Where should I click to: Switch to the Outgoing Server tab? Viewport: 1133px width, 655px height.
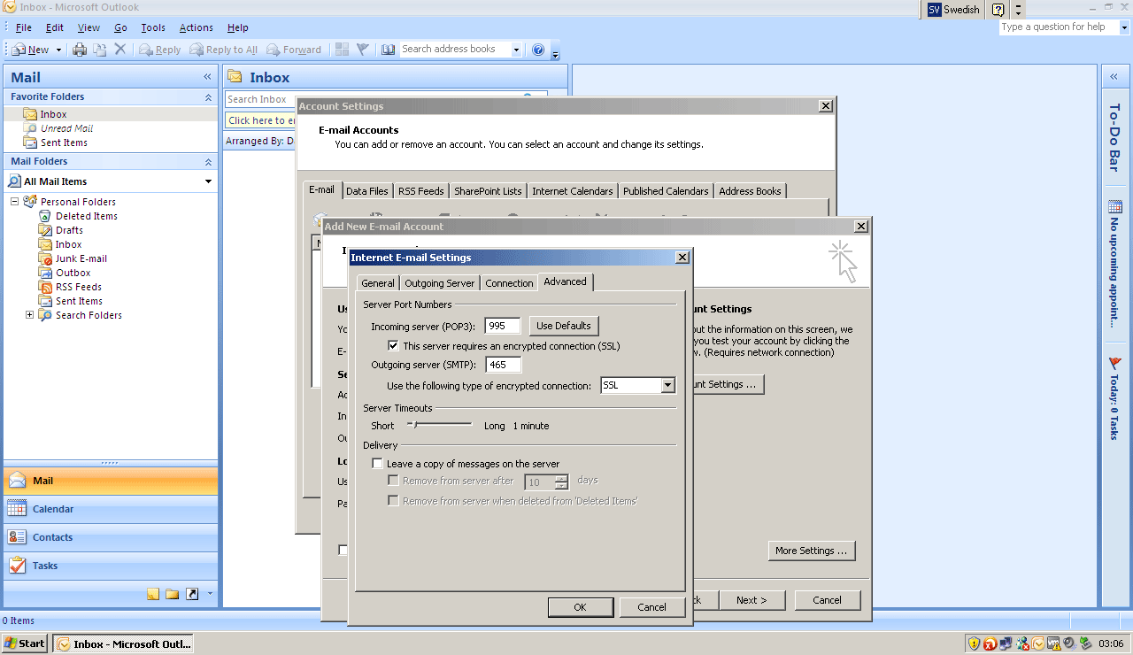tap(440, 283)
